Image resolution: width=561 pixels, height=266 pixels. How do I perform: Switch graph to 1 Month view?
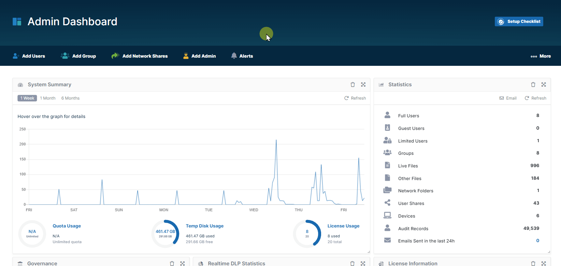pos(48,98)
